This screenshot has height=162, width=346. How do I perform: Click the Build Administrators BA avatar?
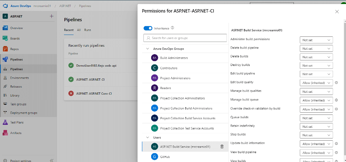155,58
